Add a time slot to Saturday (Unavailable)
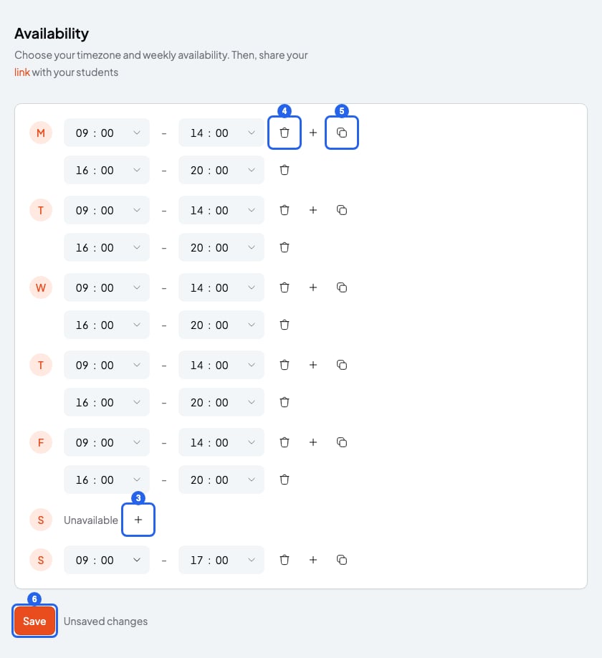 click(138, 520)
